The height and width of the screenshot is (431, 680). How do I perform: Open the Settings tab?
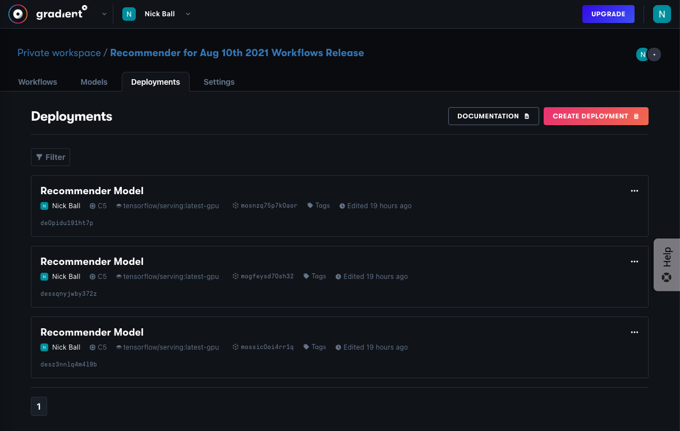[219, 82]
